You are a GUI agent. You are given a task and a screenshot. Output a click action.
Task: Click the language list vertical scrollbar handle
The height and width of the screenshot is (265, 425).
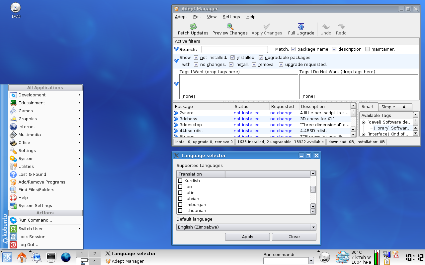pos(313,189)
